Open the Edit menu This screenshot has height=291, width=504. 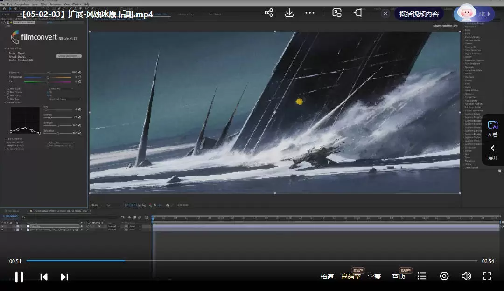[9, 4]
